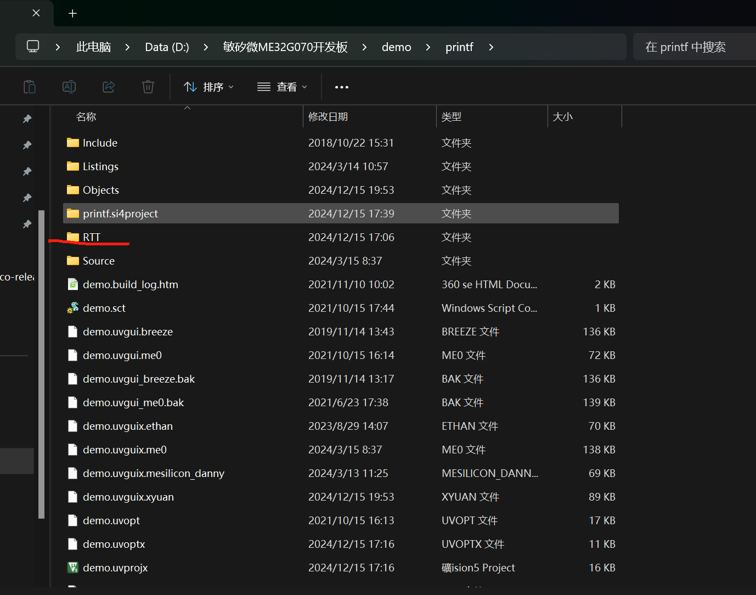Click the Objects folder icon
Screen dimensions: 756x595
tap(73, 190)
